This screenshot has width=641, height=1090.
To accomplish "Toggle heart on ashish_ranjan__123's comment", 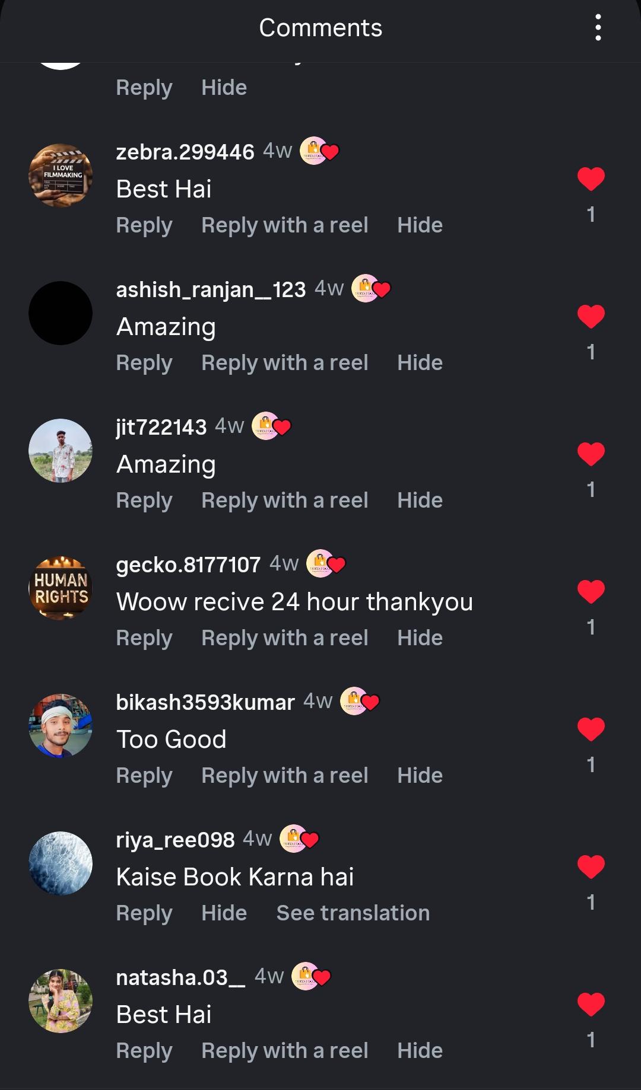I will click(x=591, y=316).
